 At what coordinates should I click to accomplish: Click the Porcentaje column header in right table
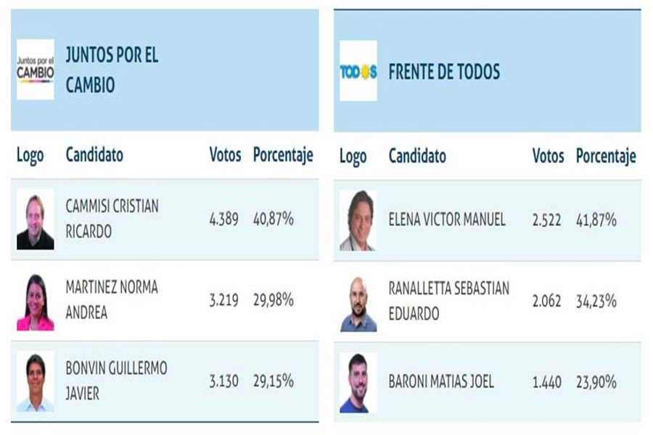pos(606,155)
